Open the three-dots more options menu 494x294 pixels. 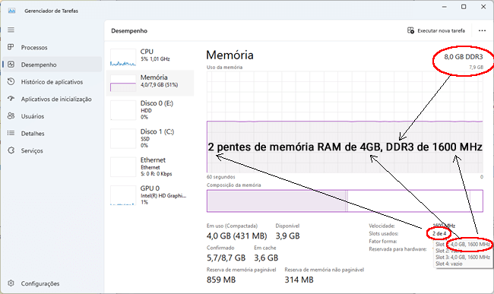coord(482,30)
